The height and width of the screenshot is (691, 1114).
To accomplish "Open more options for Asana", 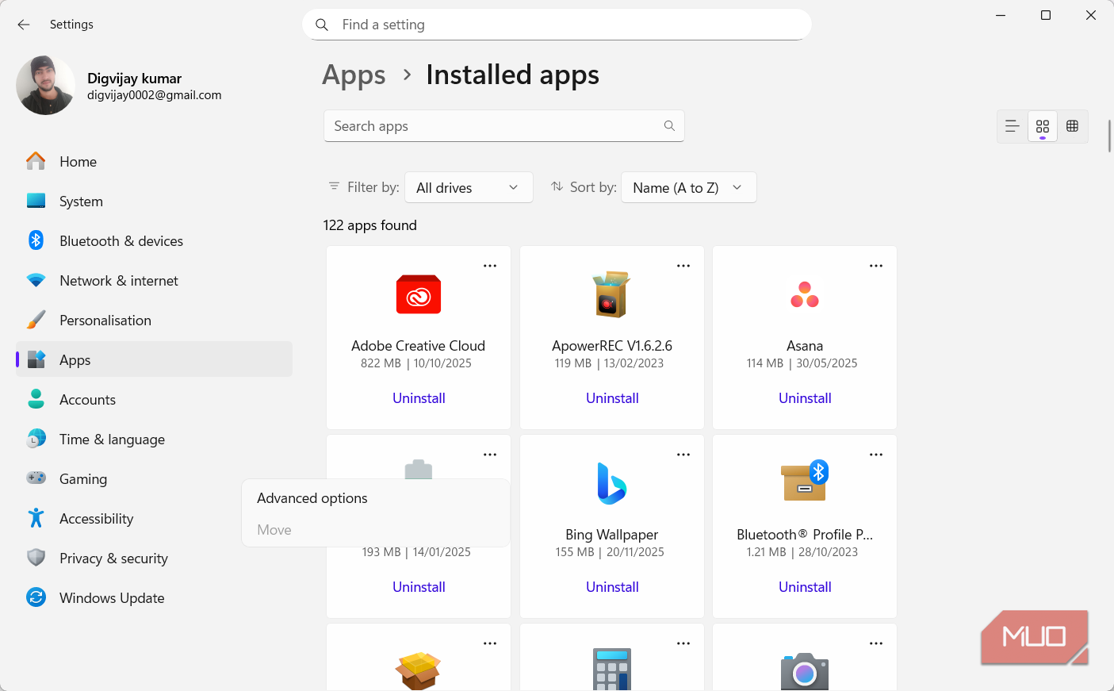I will coord(876,266).
